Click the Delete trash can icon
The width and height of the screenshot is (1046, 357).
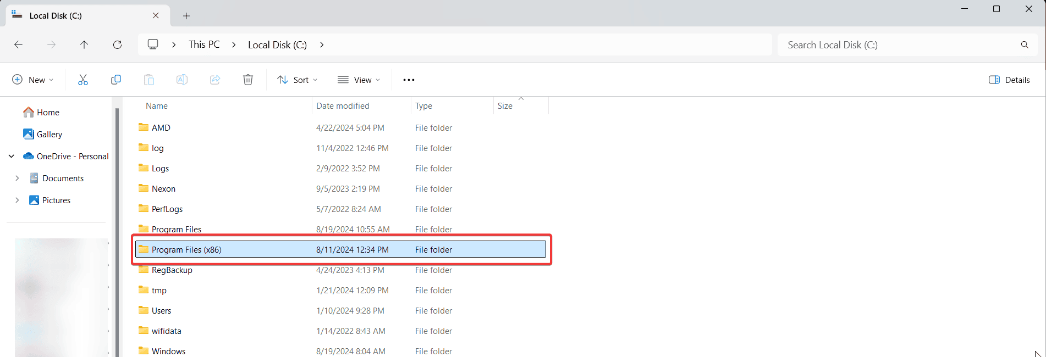(x=248, y=80)
